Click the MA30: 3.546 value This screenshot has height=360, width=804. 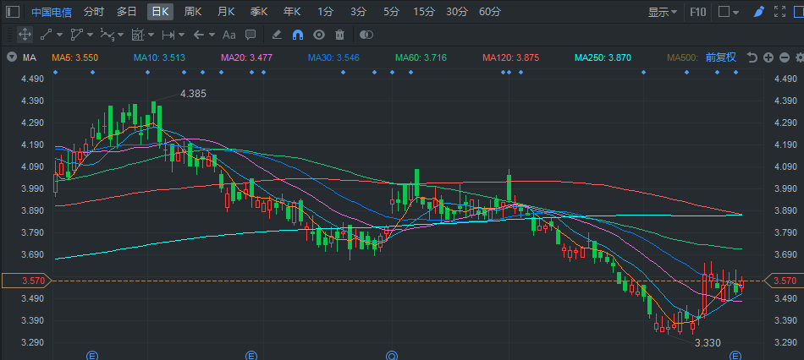(x=333, y=57)
